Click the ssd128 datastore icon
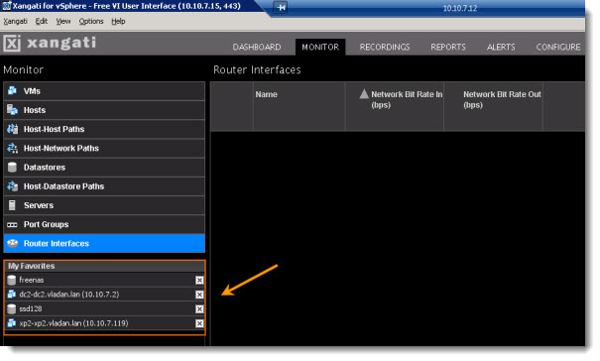The height and width of the screenshot is (361, 600). [12, 309]
